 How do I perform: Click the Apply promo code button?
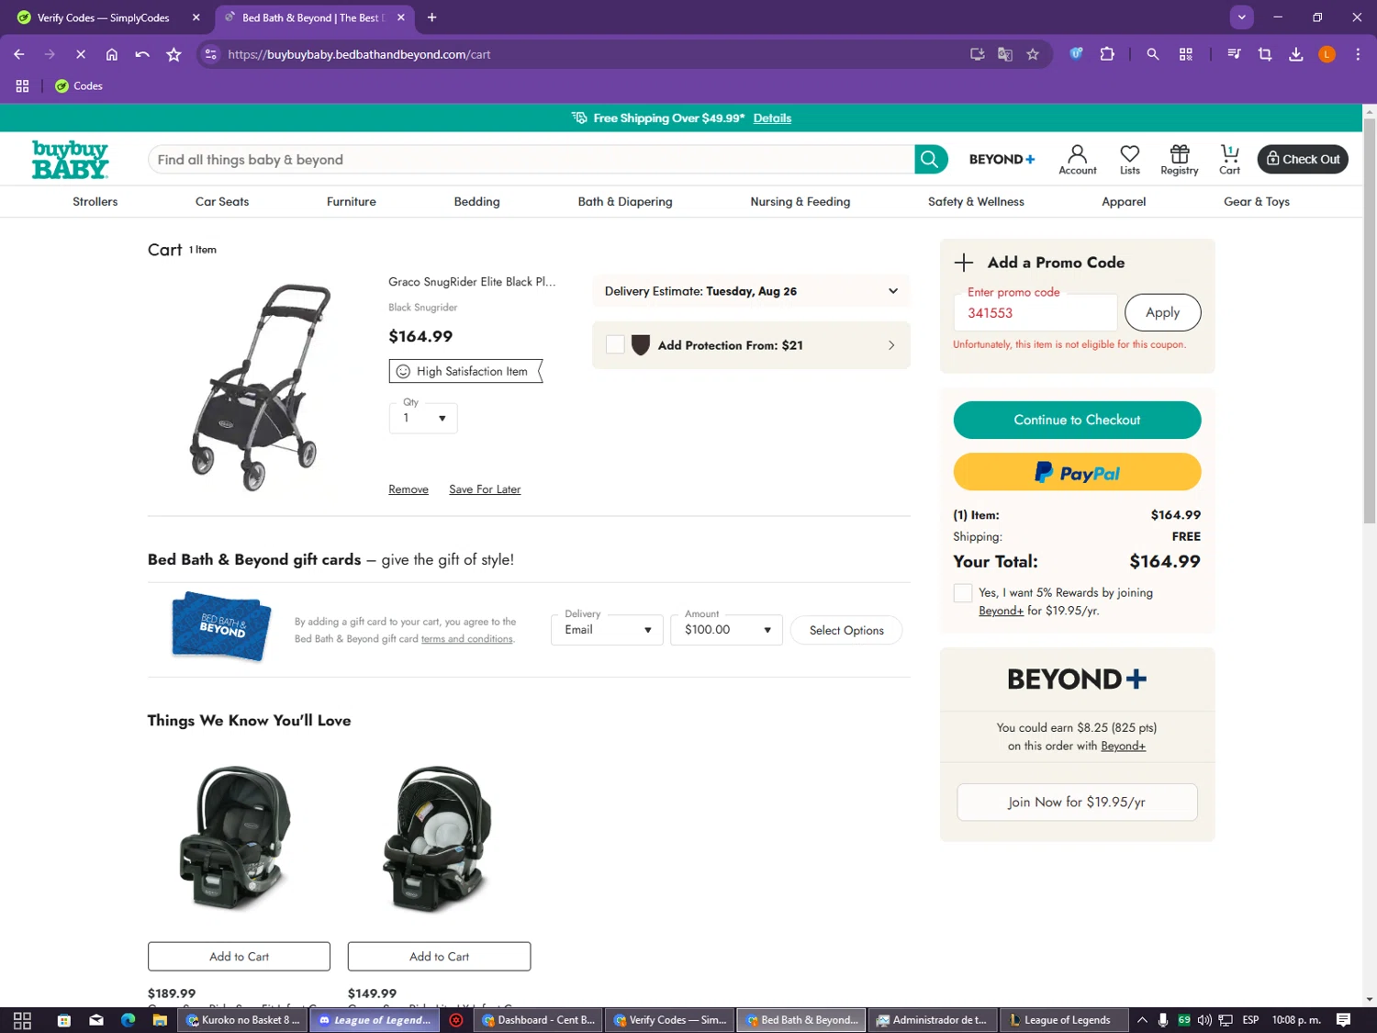click(x=1162, y=312)
